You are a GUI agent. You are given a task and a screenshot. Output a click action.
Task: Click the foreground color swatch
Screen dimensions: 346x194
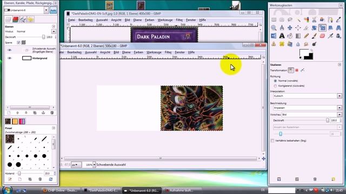pyautogui.click(x=304, y=53)
